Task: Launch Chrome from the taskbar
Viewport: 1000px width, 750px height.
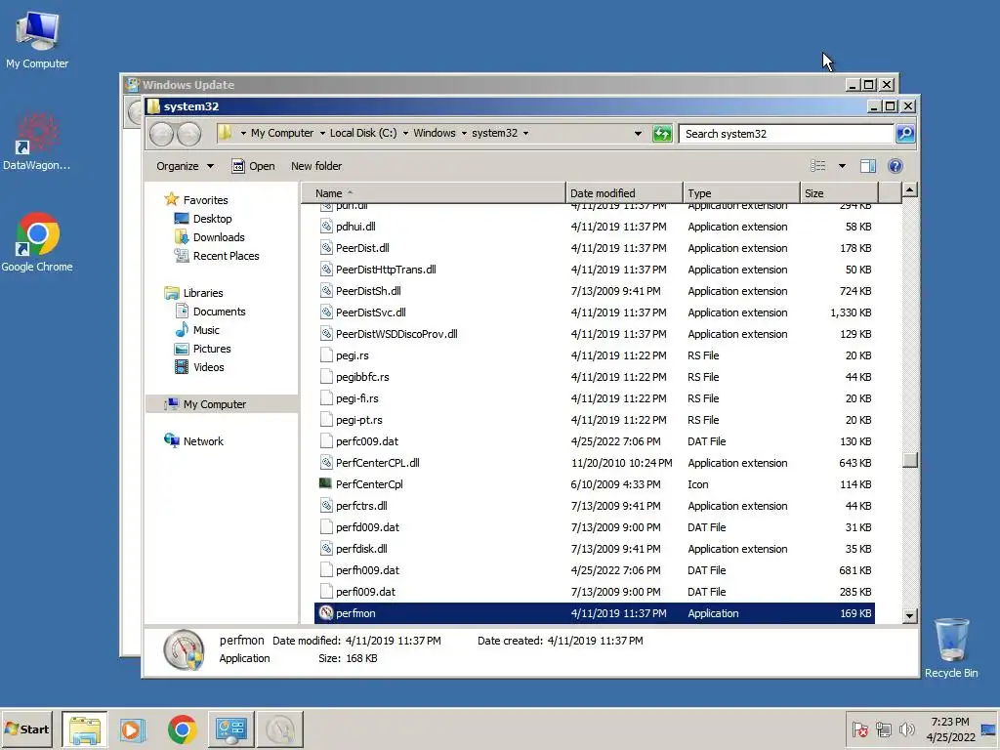Action: point(182,729)
